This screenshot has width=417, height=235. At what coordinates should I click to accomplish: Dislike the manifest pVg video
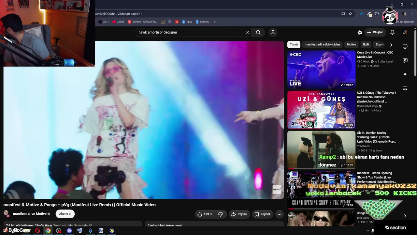coord(221,214)
